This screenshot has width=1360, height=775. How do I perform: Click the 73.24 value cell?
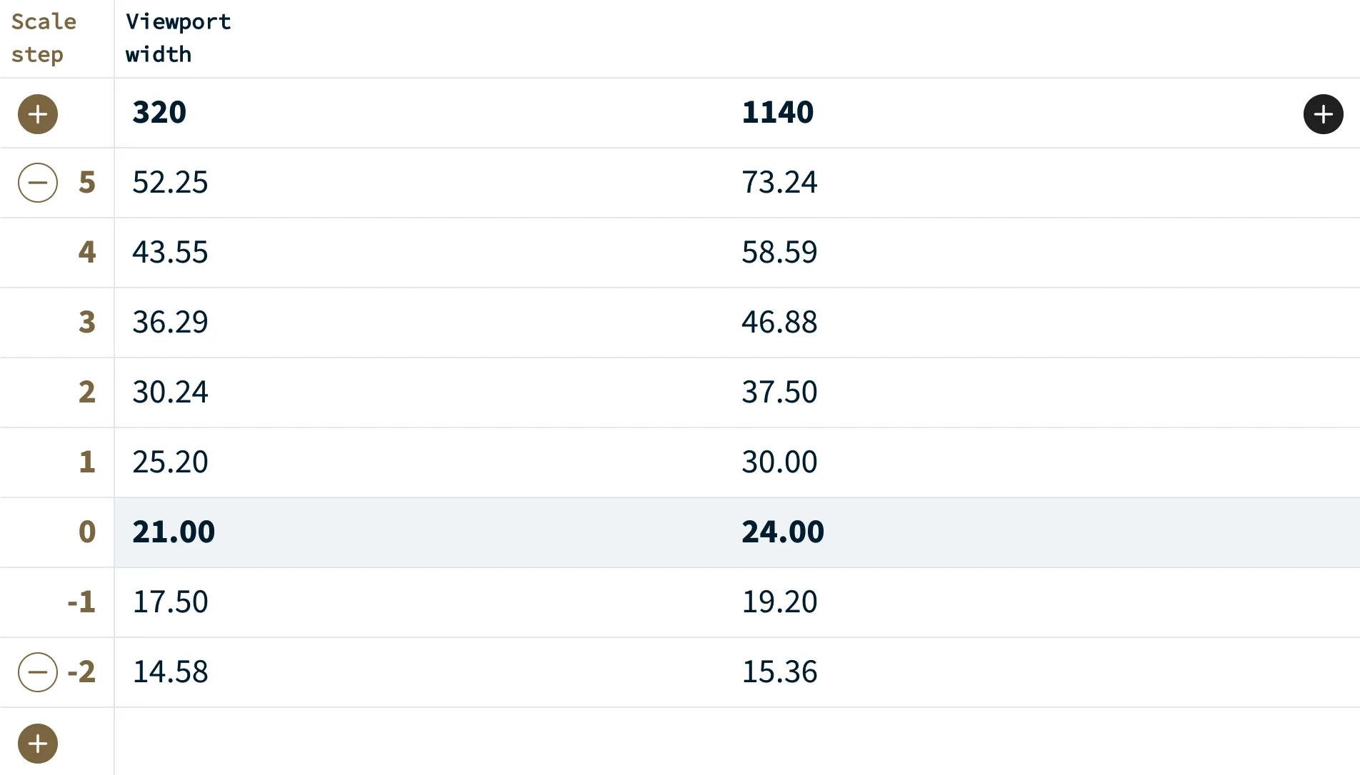pyautogui.click(x=779, y=183)
